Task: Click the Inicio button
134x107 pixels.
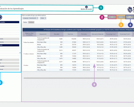Action: tap(112, 17)
